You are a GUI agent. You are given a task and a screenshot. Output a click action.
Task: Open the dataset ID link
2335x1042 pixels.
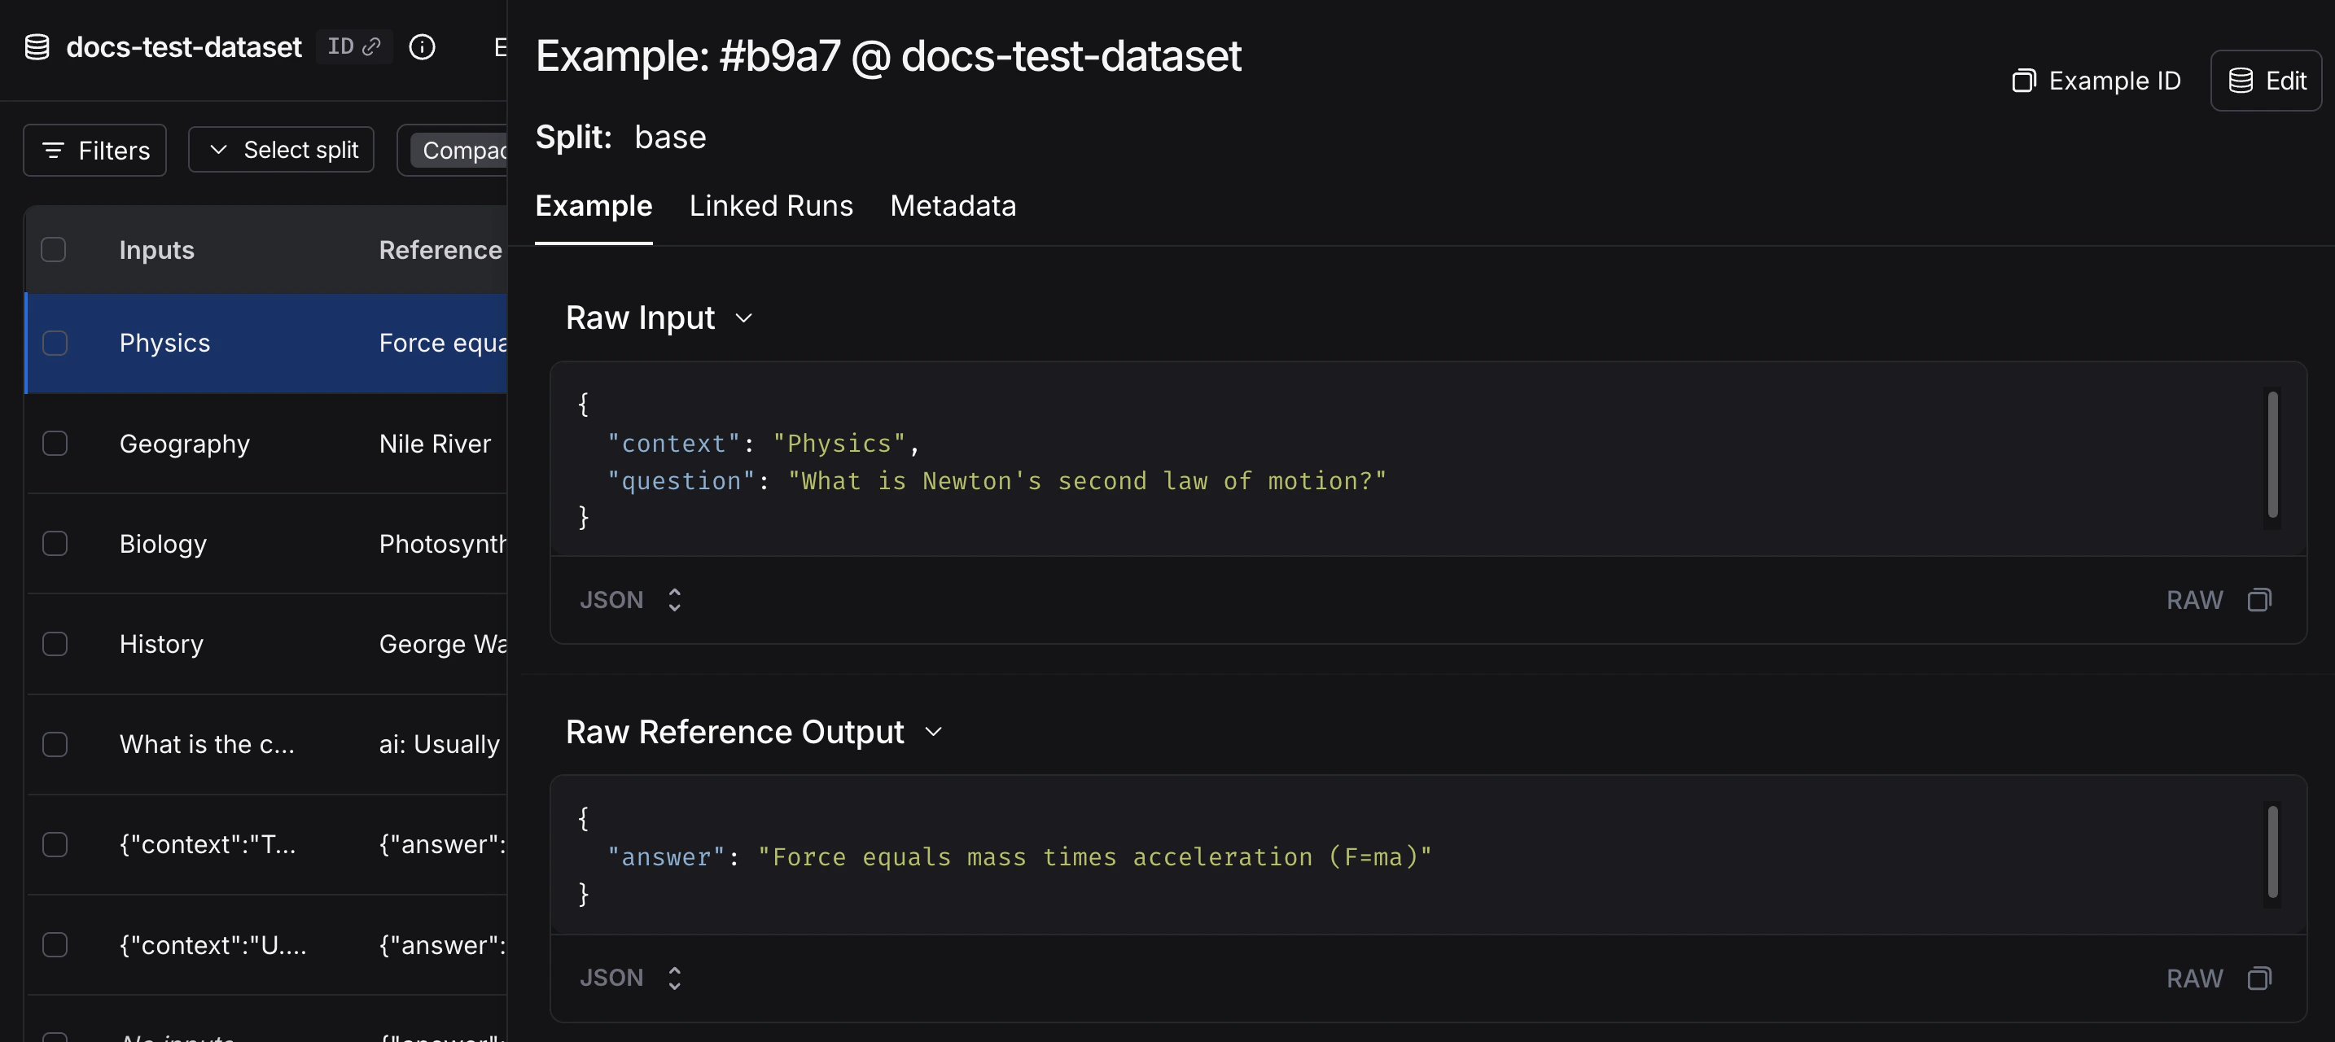point(353,46)
